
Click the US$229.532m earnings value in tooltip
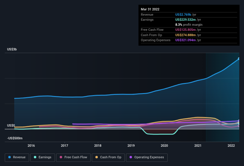[185, 20]
